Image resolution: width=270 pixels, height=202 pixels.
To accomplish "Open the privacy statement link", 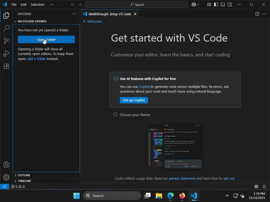I will coord(182,178).
